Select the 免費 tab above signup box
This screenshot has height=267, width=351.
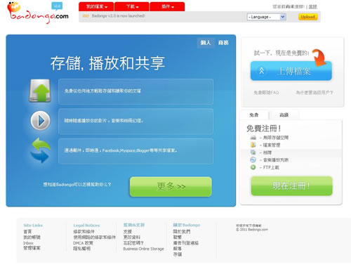point(254,115)
